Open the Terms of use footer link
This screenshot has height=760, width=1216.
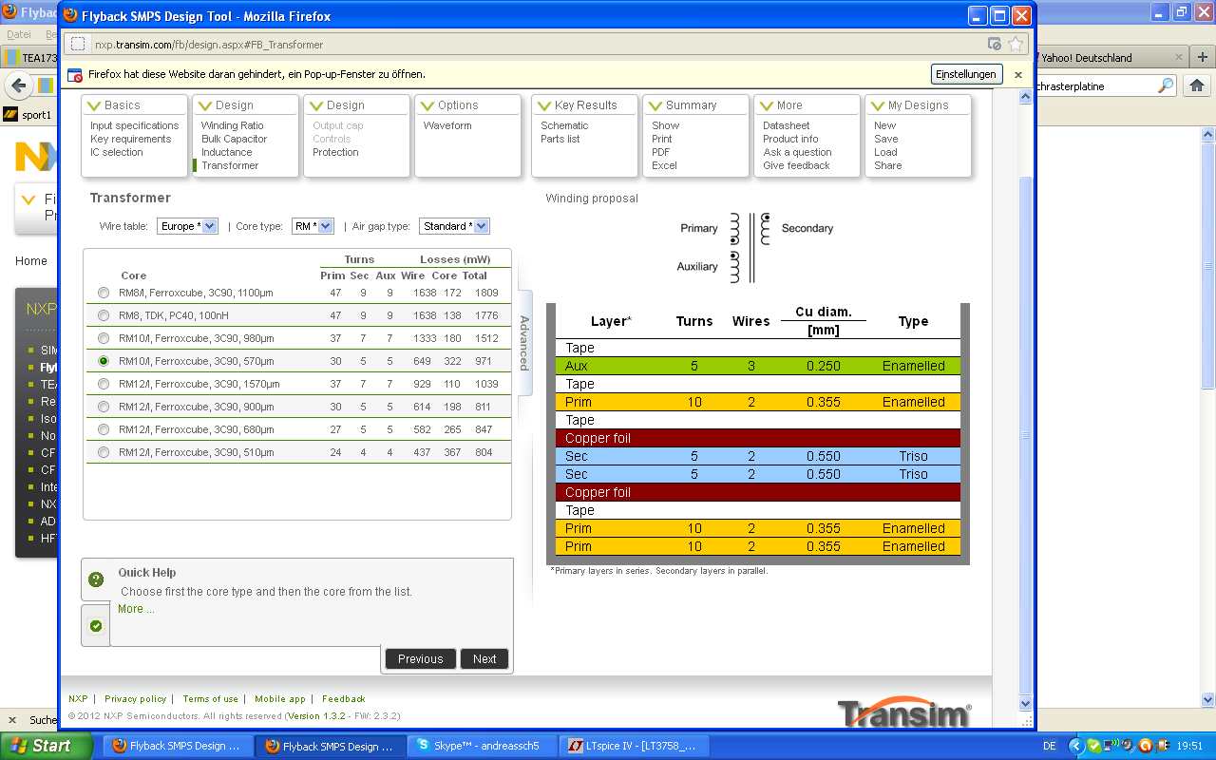(x=210, y=699)
